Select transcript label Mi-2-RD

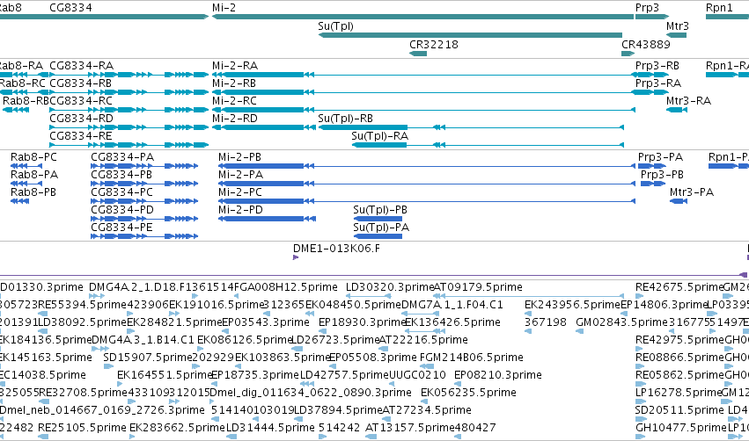click(x=235, y=119)
